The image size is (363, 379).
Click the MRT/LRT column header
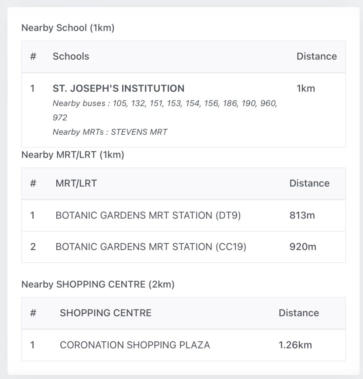point(76,183)
